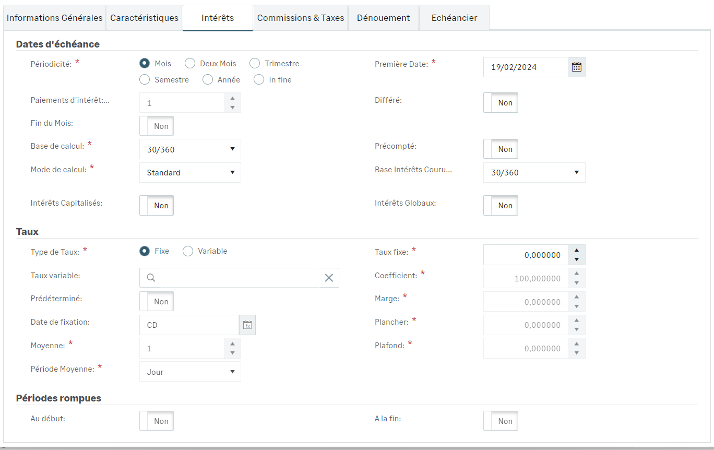Toggle Intérêts Capitalisés switch

point(157,206)
